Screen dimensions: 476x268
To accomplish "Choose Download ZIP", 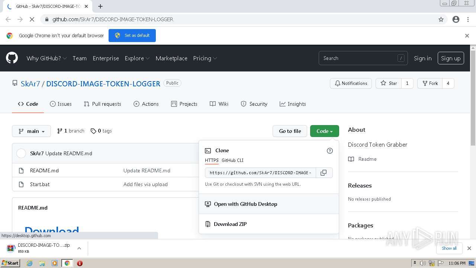I will tap(269, 224).
